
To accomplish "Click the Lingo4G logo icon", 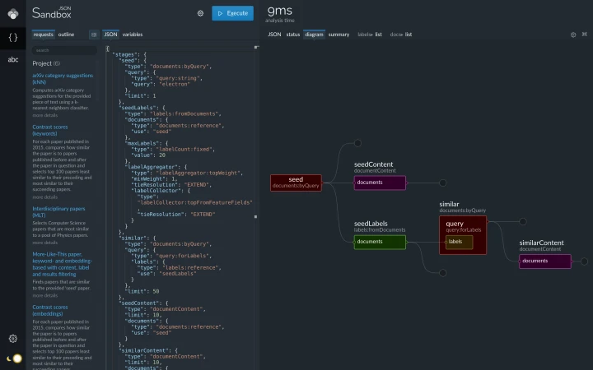I will click(x=13, y=14).
